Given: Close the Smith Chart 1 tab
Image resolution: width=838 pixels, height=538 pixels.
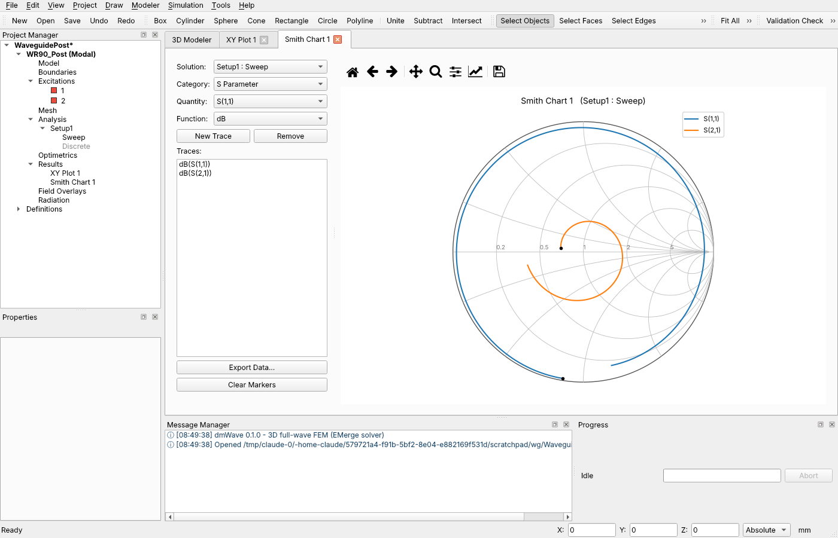Looking at the screenshot, I should (x=338, y=39).
